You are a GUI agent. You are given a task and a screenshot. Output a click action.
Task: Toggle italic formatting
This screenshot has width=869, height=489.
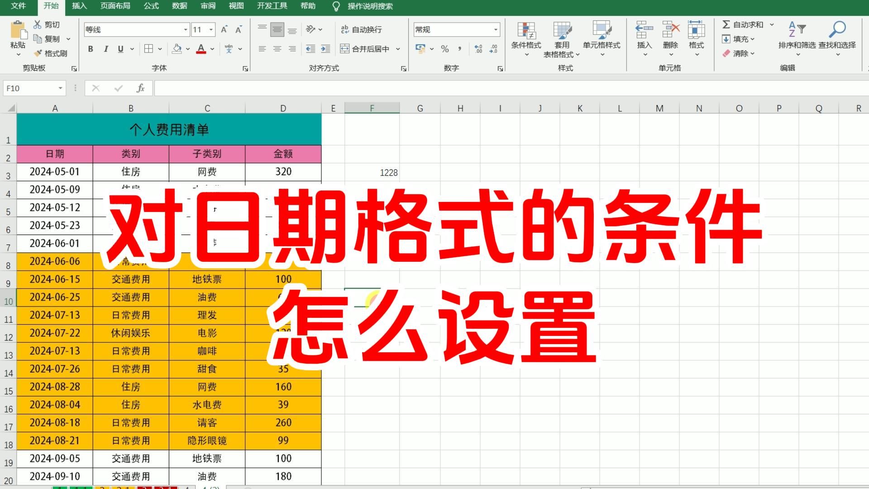click(105, 49)
